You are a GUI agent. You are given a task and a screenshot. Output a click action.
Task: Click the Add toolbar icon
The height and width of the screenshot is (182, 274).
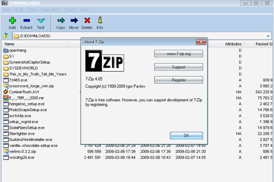[x=12, y=20]
